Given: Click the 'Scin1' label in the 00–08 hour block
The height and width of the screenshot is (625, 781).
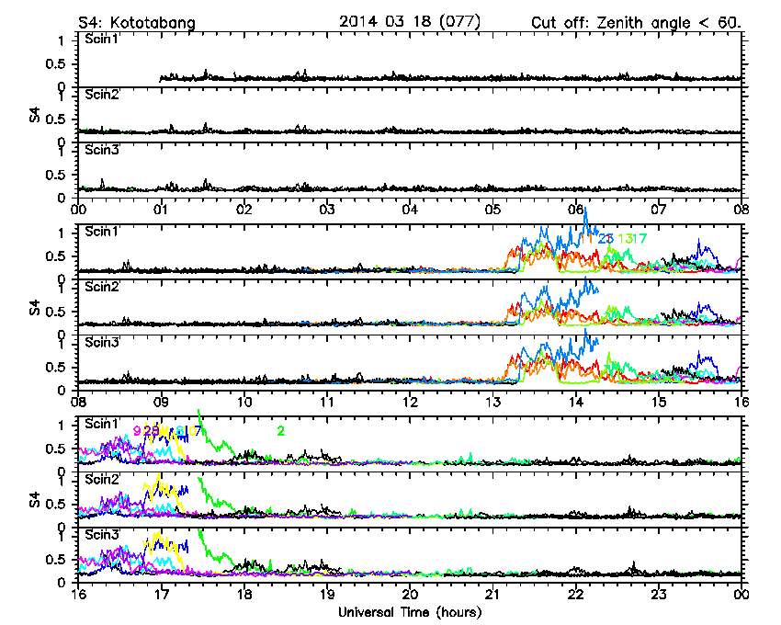Looking at the screenshot, I should (x=102, y=39).
